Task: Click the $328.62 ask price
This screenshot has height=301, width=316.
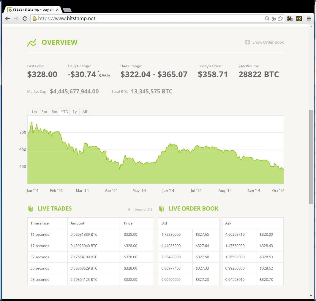Action: click(x=266, y=268)
